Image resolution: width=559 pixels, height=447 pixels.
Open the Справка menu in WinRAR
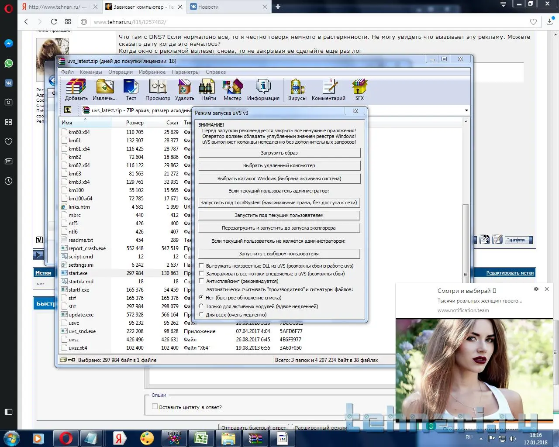click(x=216, y=72)
